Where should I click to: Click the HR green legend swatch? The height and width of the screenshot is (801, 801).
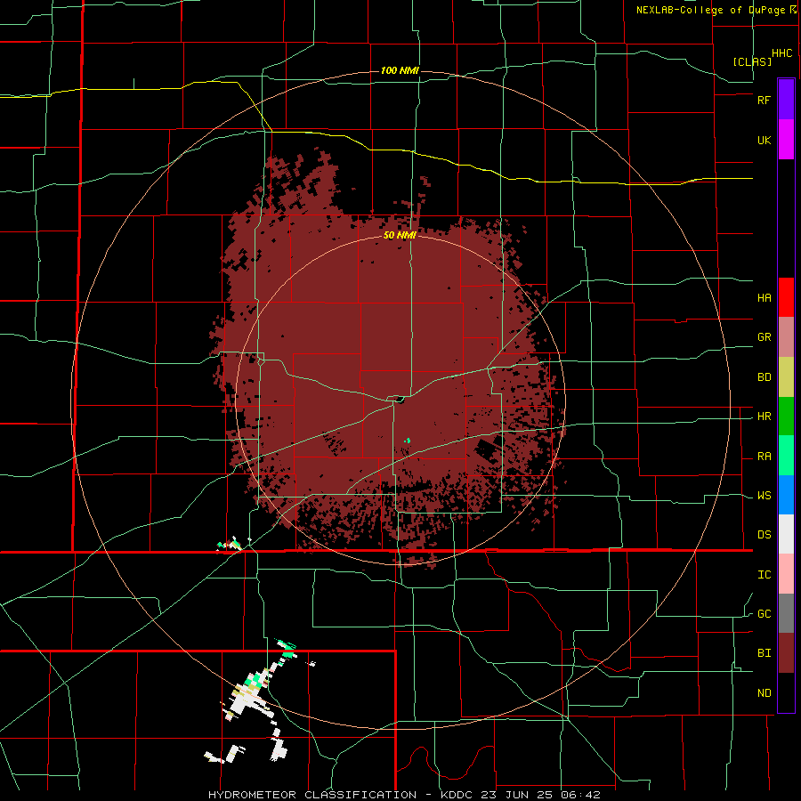coord(786,416)
